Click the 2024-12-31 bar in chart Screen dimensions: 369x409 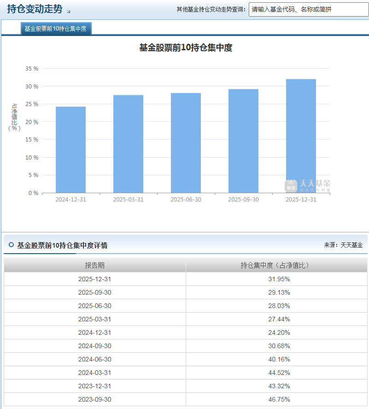[70, 150]
